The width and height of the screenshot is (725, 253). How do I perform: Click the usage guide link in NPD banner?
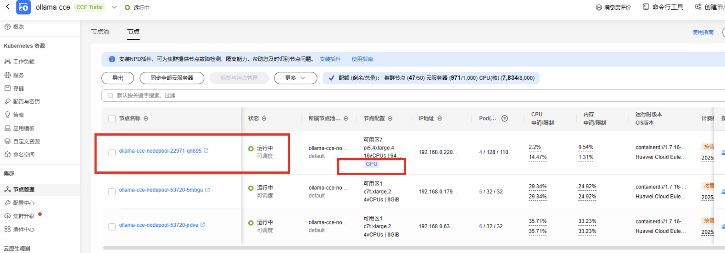click(x=362, y=59)
